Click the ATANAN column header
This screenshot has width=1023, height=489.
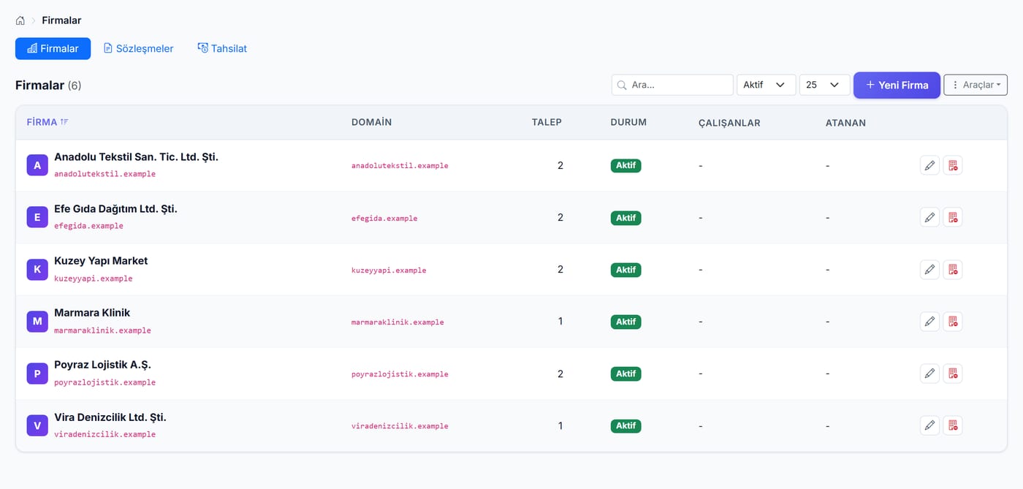pyautogui.click(x=845, y=123)
